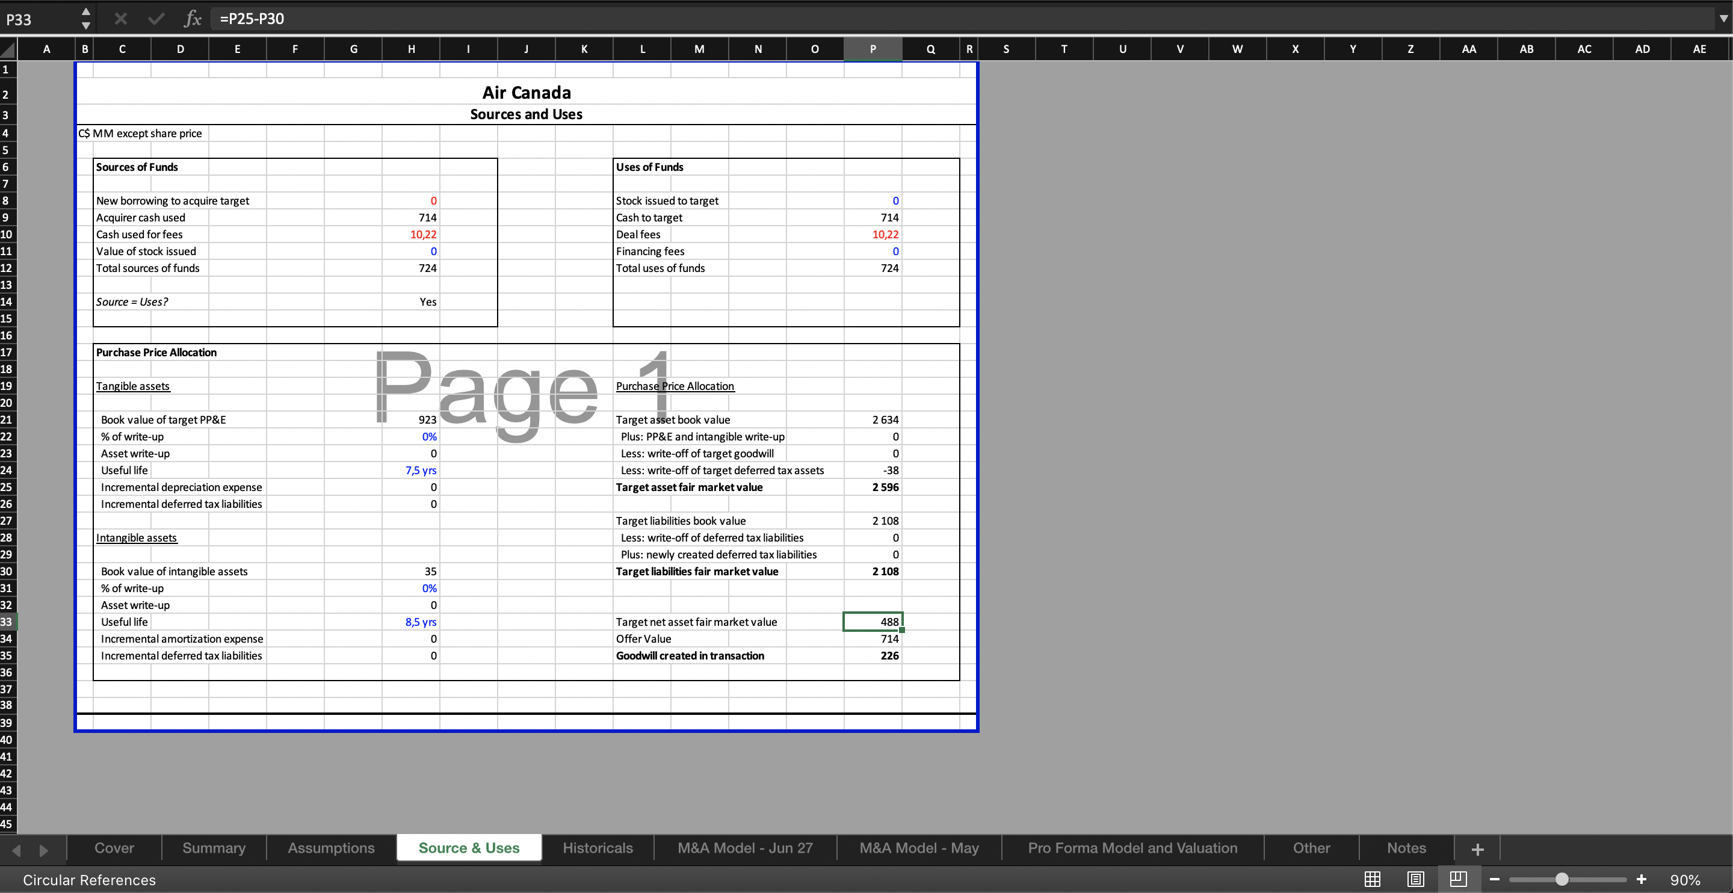Select Book value of target PP&E 923
This screenshot has height=893, width=1733.
pos(411,419)
